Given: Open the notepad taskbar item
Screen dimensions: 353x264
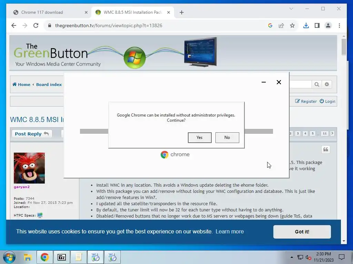Looking at the screenshot, I should 78,257.
